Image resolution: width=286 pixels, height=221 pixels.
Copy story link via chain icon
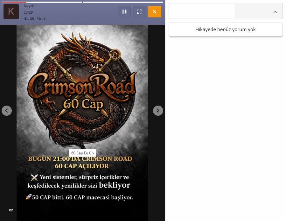(11, 210)
